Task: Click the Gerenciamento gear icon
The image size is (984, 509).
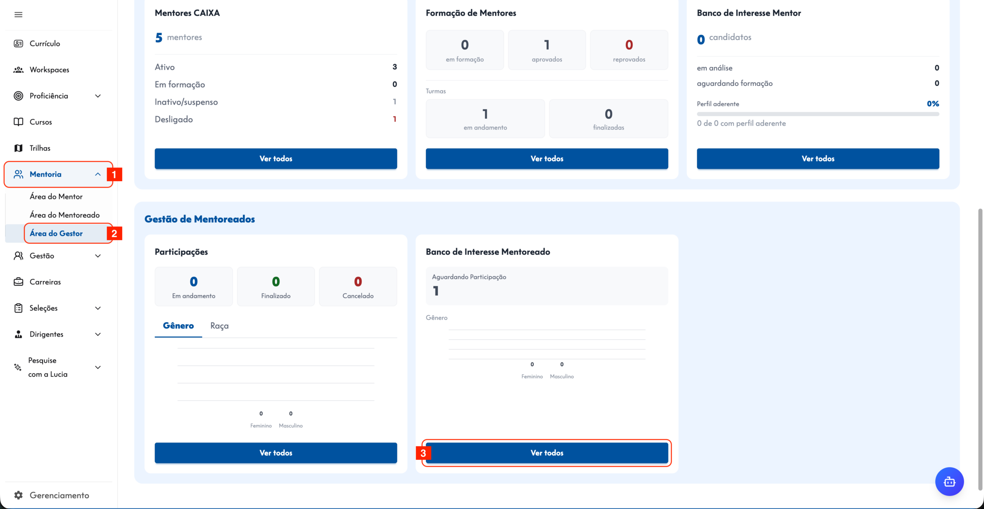Action: coord(18,495)
